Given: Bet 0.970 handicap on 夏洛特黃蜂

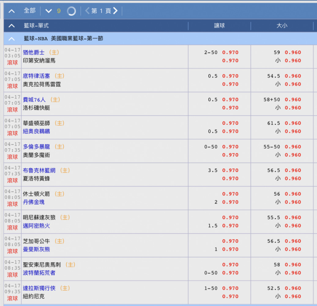Looking at the screenshot, I should (x=230, y=178).
